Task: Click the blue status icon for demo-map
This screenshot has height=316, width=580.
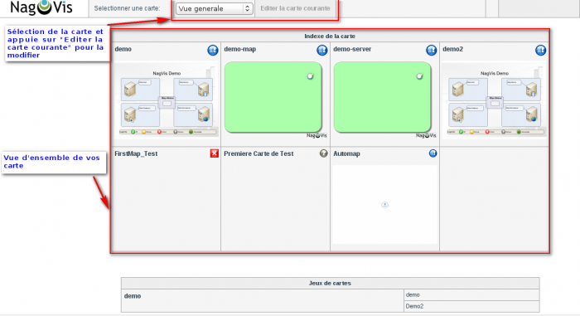Action: click(x=322, y=50)
